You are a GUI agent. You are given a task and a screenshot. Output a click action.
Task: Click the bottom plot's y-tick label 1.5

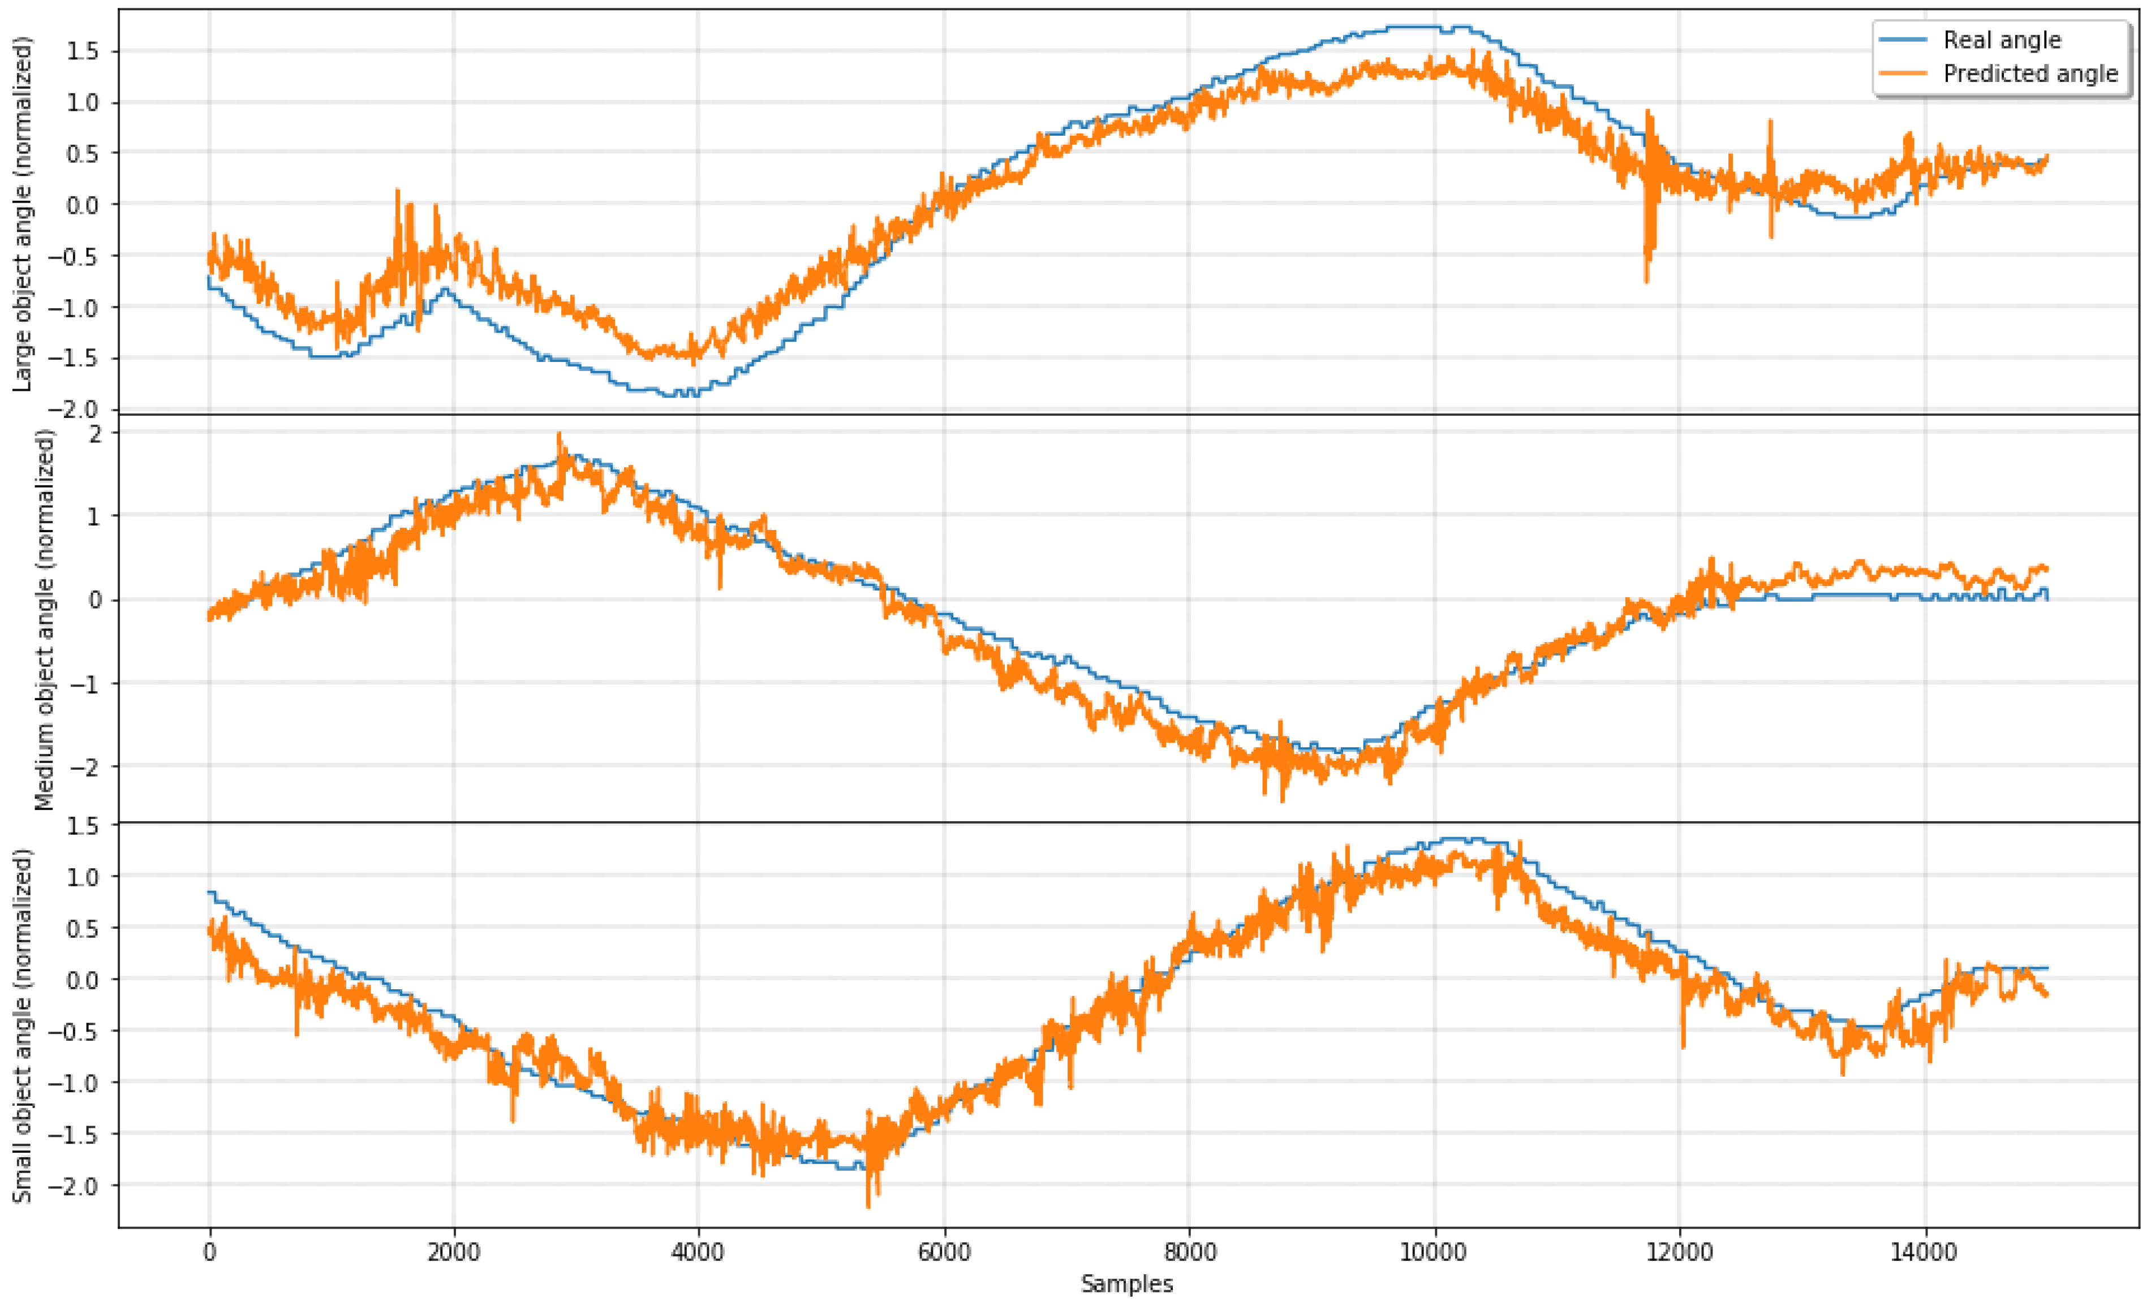tap(84, 825)
